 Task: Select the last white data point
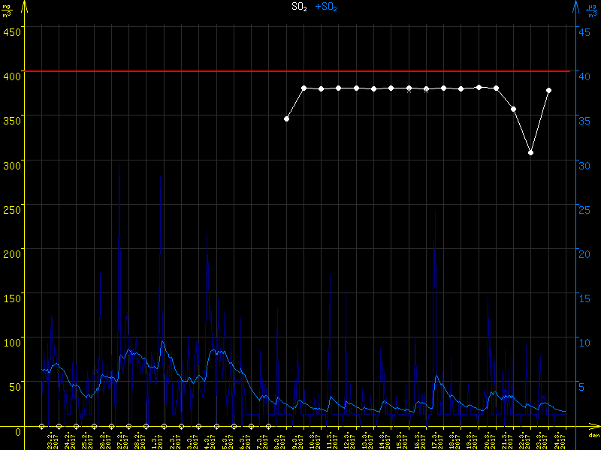(x=549, y=90)
